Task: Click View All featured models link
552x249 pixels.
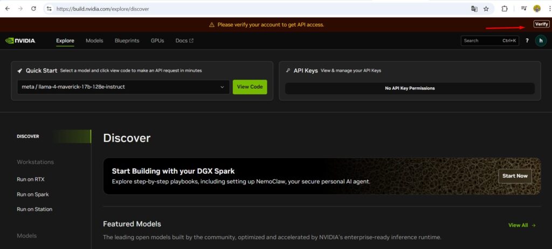Action: [522, 225]
